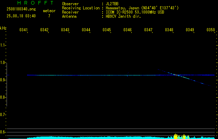Click the gray vertical frequency range bar
Viewport: 218px width, 139px height.
click(x=7, y=85)
